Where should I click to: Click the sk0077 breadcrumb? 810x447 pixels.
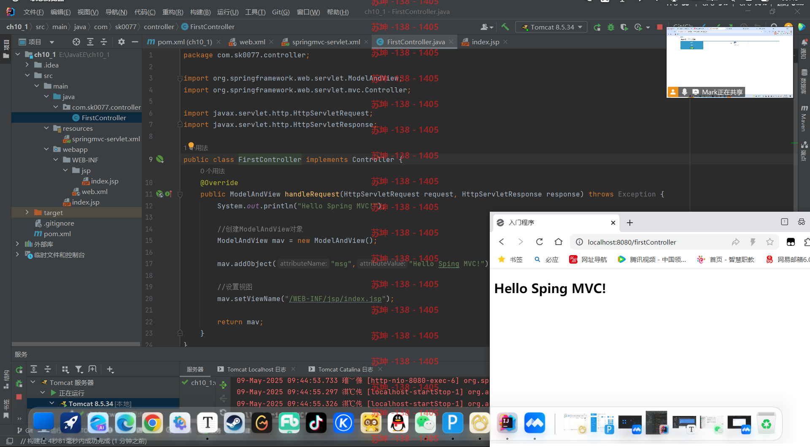126,27
